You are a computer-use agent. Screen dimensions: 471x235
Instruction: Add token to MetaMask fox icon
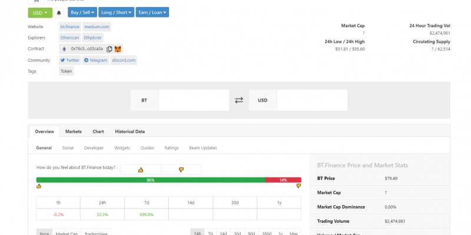[x=117, y=49]
